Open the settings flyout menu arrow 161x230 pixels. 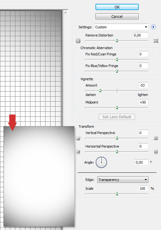coord(153,27)
